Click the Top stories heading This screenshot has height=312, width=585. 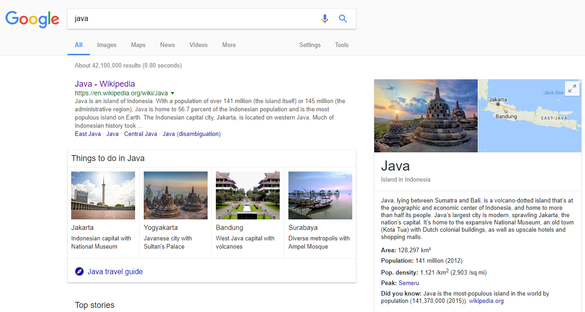click(x=94, y=305)
